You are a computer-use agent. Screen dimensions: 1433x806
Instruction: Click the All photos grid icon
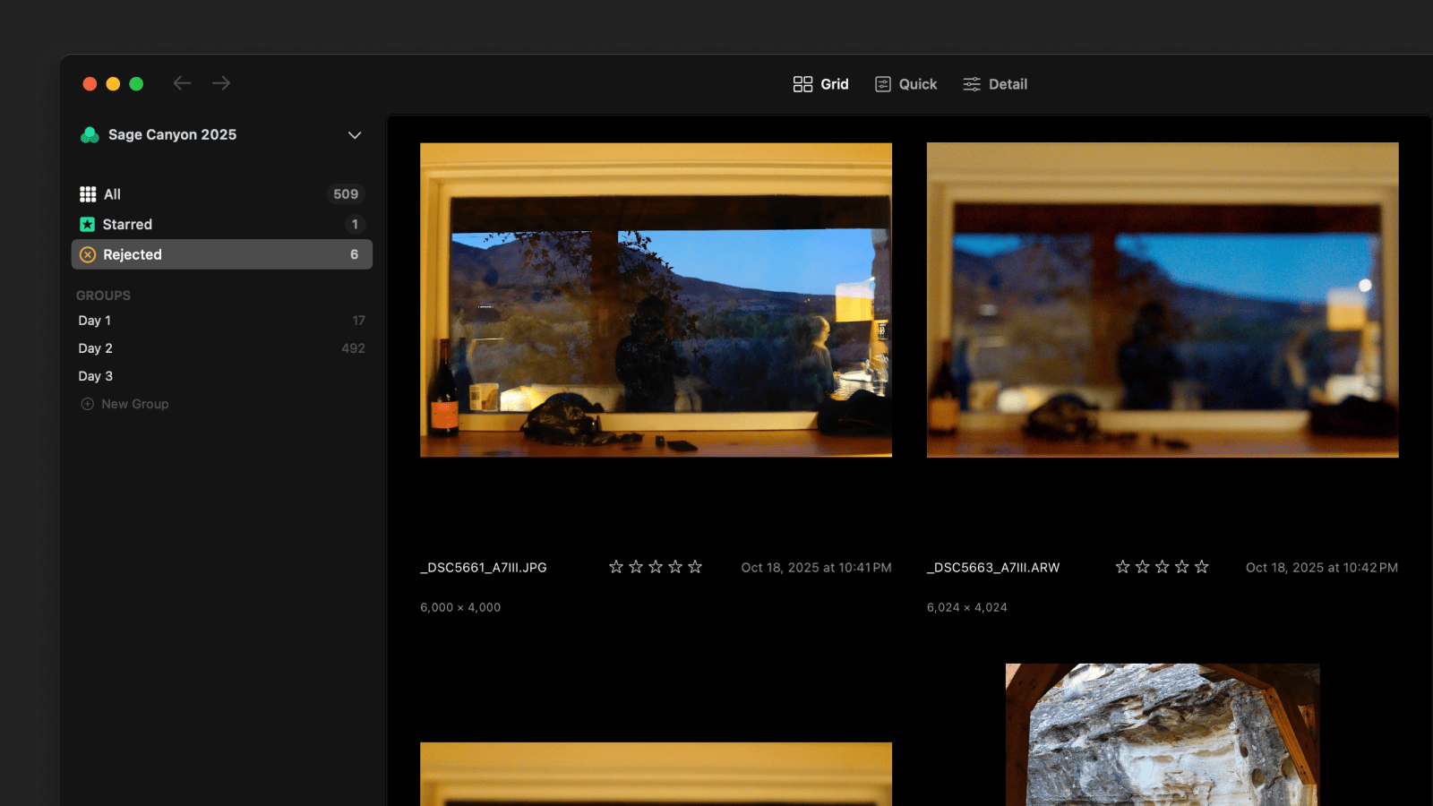pyautogui.click(x=88, y=194)
